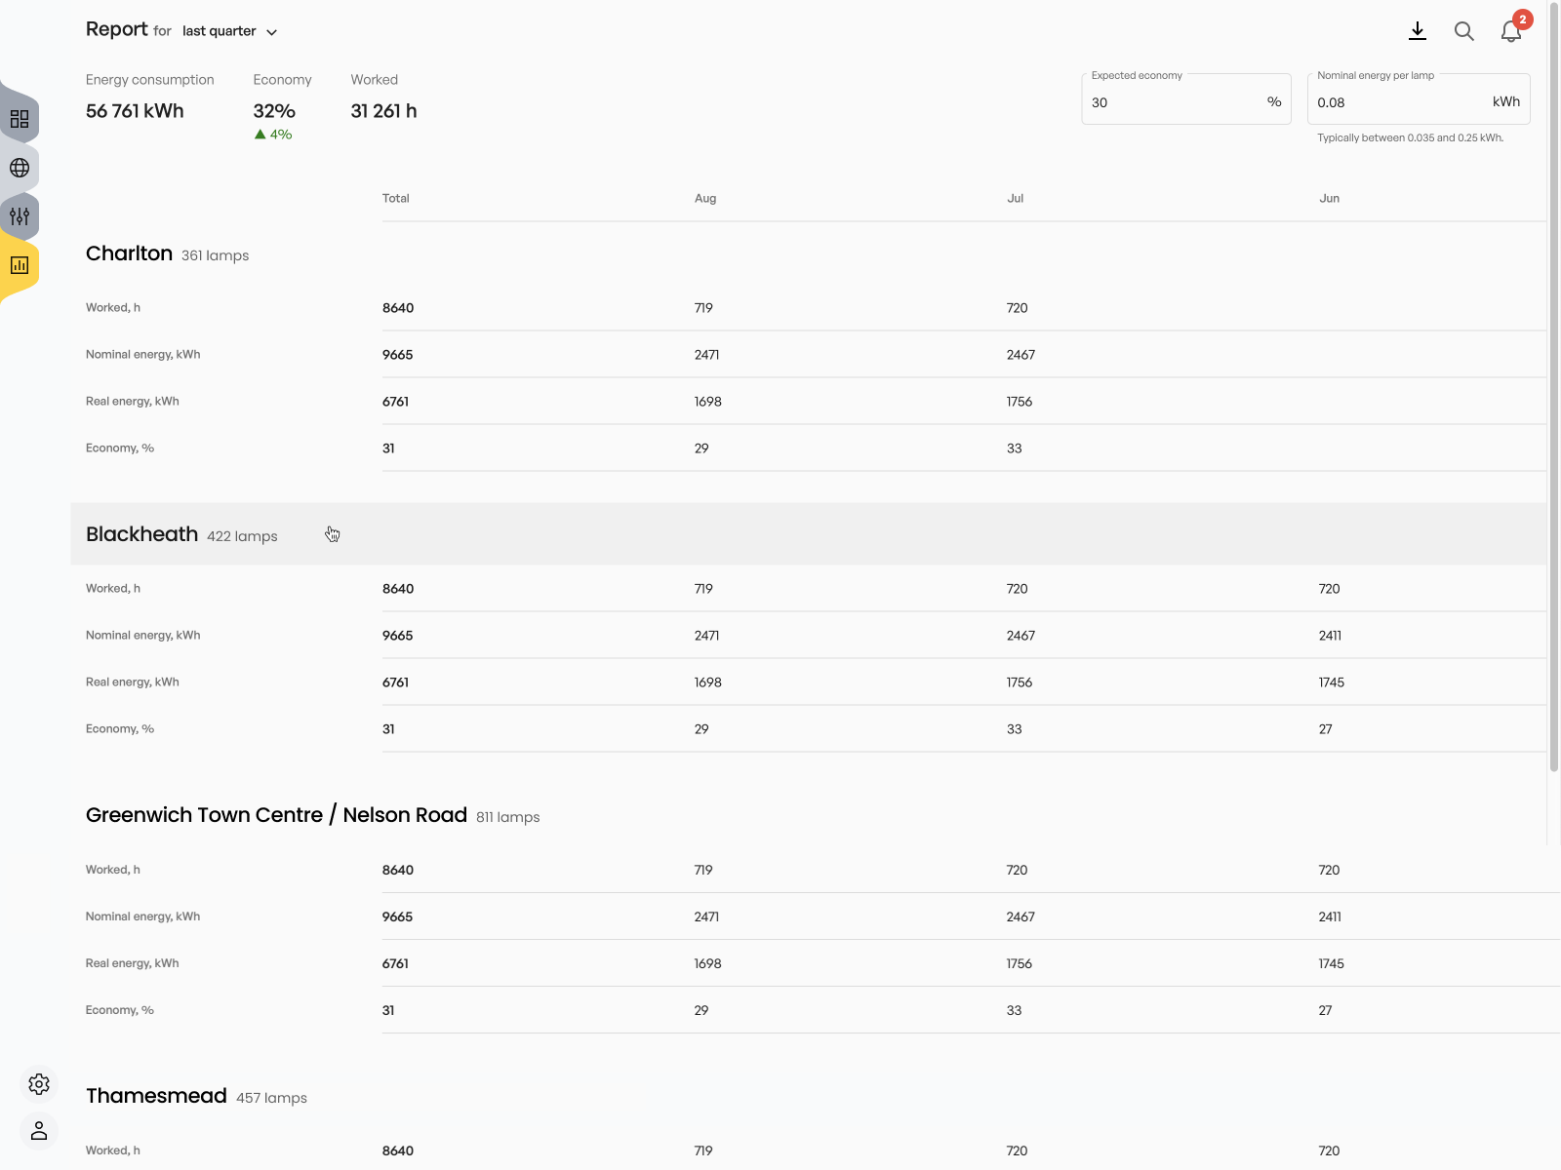The height and width of the screenshot is (1170, 1561).
Task: Click the Economy 32% summary figure
Action: click(274, 110)
